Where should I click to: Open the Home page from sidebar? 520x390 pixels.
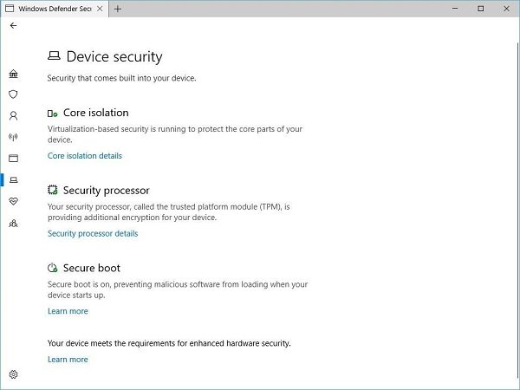[x=13, y=74]
